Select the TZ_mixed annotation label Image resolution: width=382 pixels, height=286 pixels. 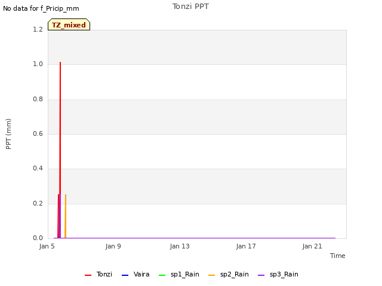pos(69,24)
